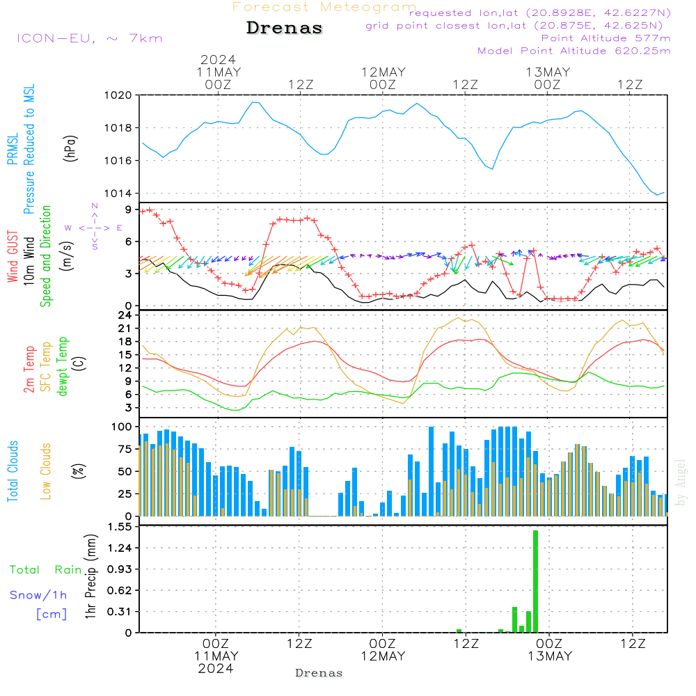Click the Snow/1h legend text
This screenshot has height=696, width=696.
pos(38,595)
